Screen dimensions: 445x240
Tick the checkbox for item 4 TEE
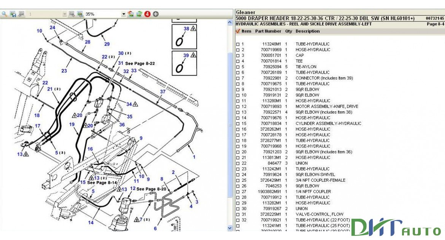coord(238,61)
